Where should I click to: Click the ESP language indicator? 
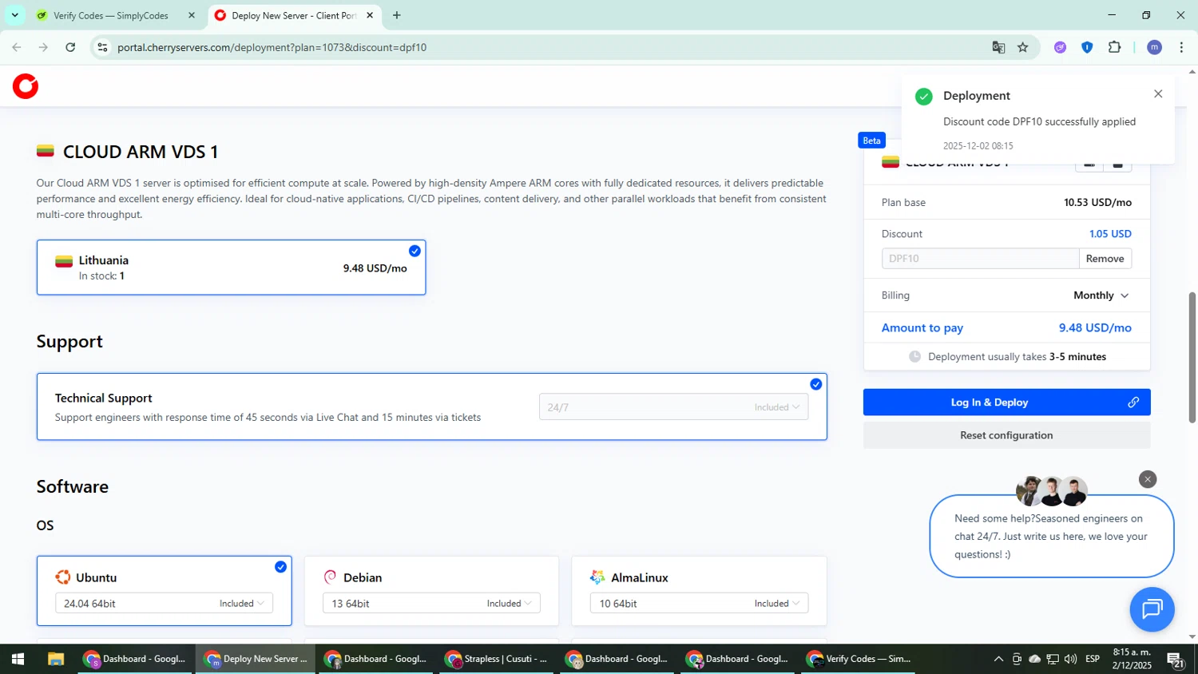click(x=1093, y=659)
